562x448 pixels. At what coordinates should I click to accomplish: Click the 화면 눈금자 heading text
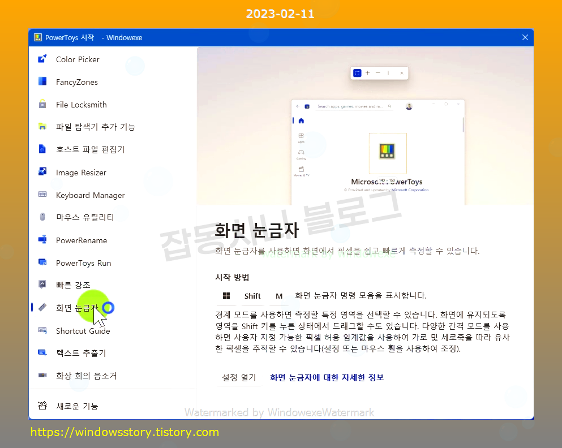point(256,230)
